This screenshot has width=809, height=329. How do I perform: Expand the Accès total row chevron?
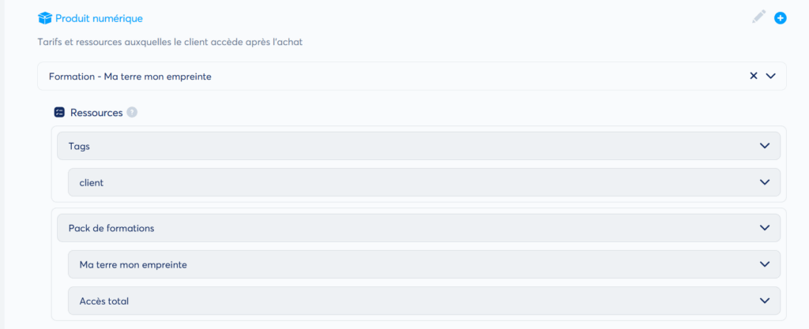click(765, 301)
